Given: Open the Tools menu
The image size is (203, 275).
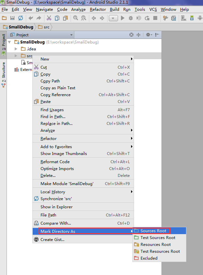Looking at the screenshot, I should 140,9.
